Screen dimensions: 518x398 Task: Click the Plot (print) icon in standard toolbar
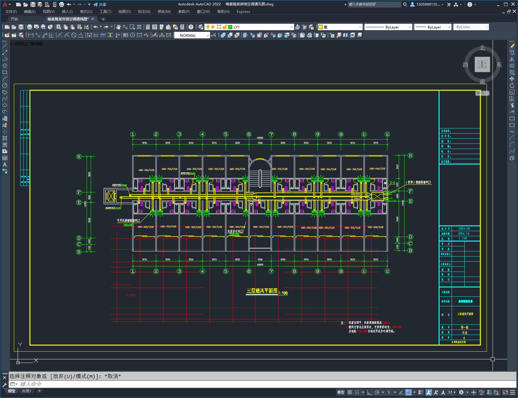click(x=30, y=27)
